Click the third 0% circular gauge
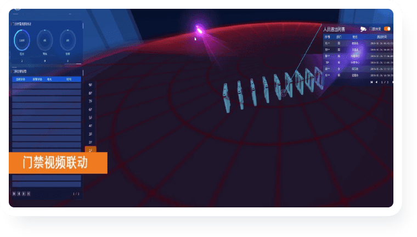 [67, 40]
